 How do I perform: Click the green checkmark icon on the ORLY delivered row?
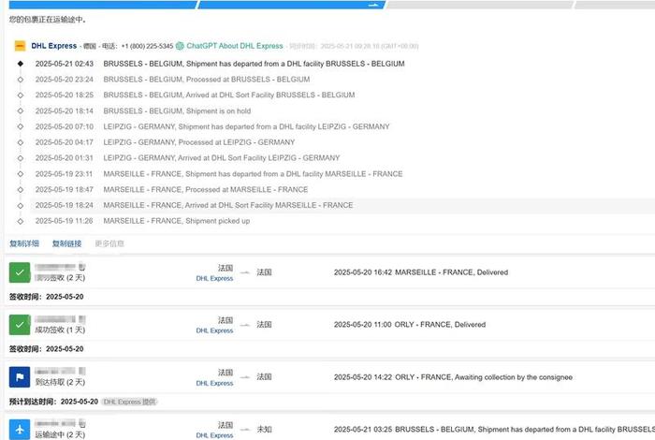click(20, 325)
